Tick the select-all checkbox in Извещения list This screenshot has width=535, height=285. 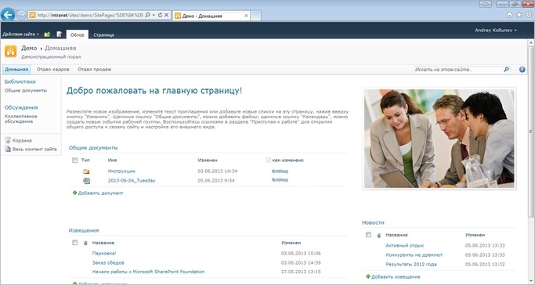(x=74, y=243)
